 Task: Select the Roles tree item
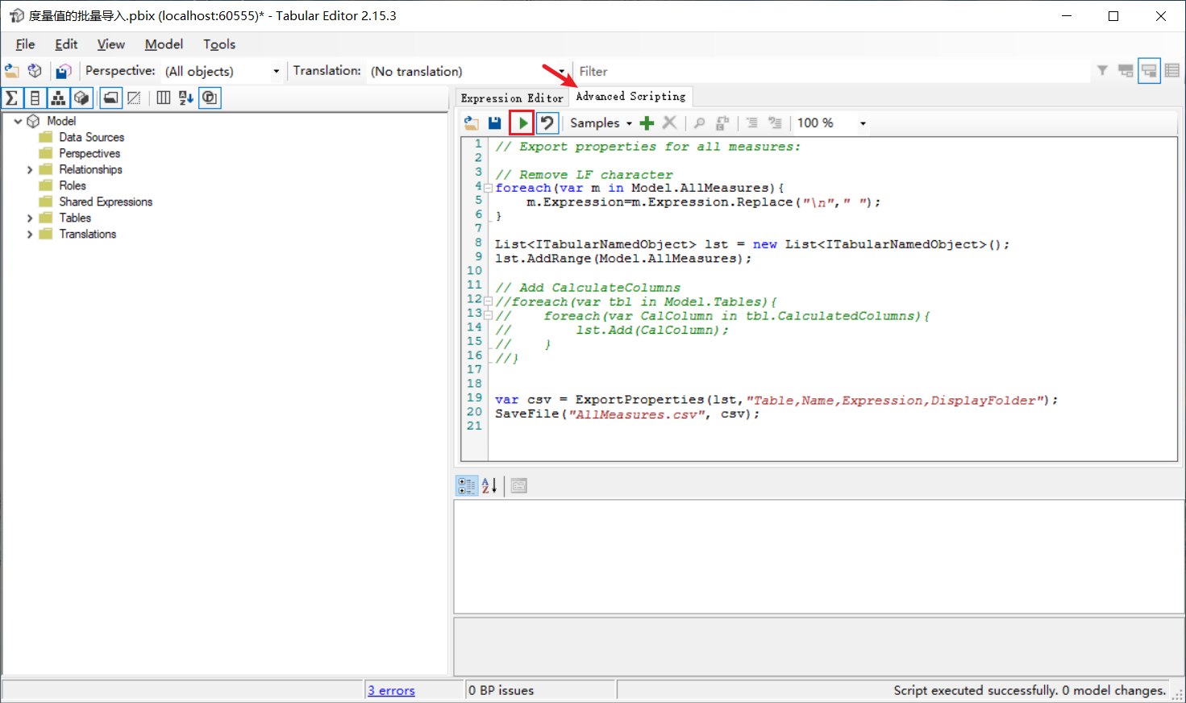[73, 185]
